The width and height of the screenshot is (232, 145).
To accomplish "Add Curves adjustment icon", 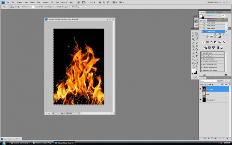I will pyautogui.click(x=215, y=37).
